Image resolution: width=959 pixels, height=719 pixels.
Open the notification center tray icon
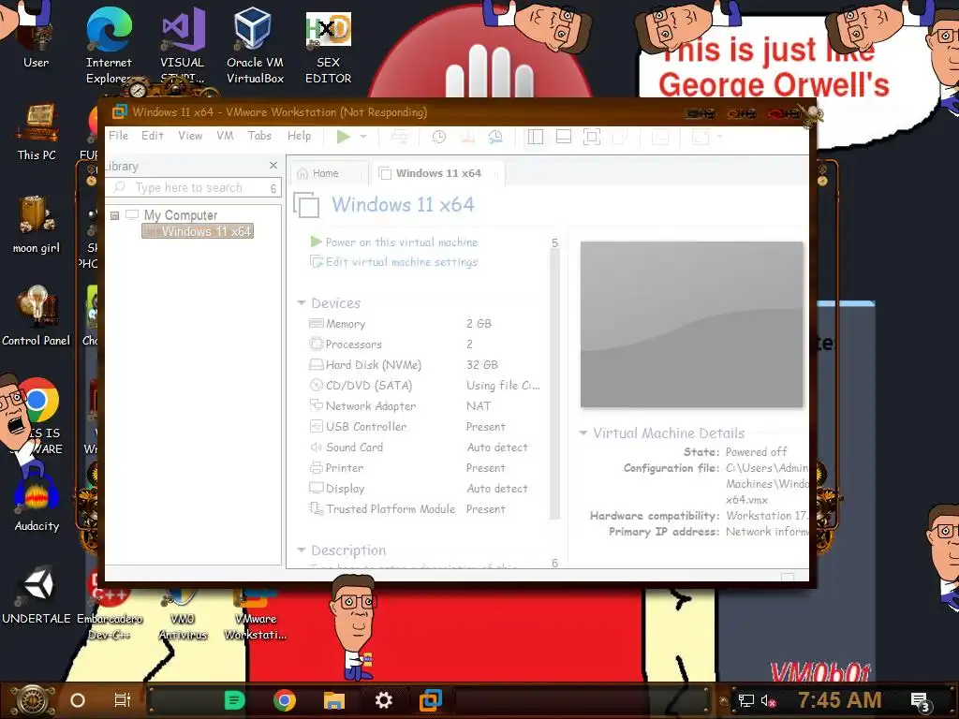[x=921, y=702]
